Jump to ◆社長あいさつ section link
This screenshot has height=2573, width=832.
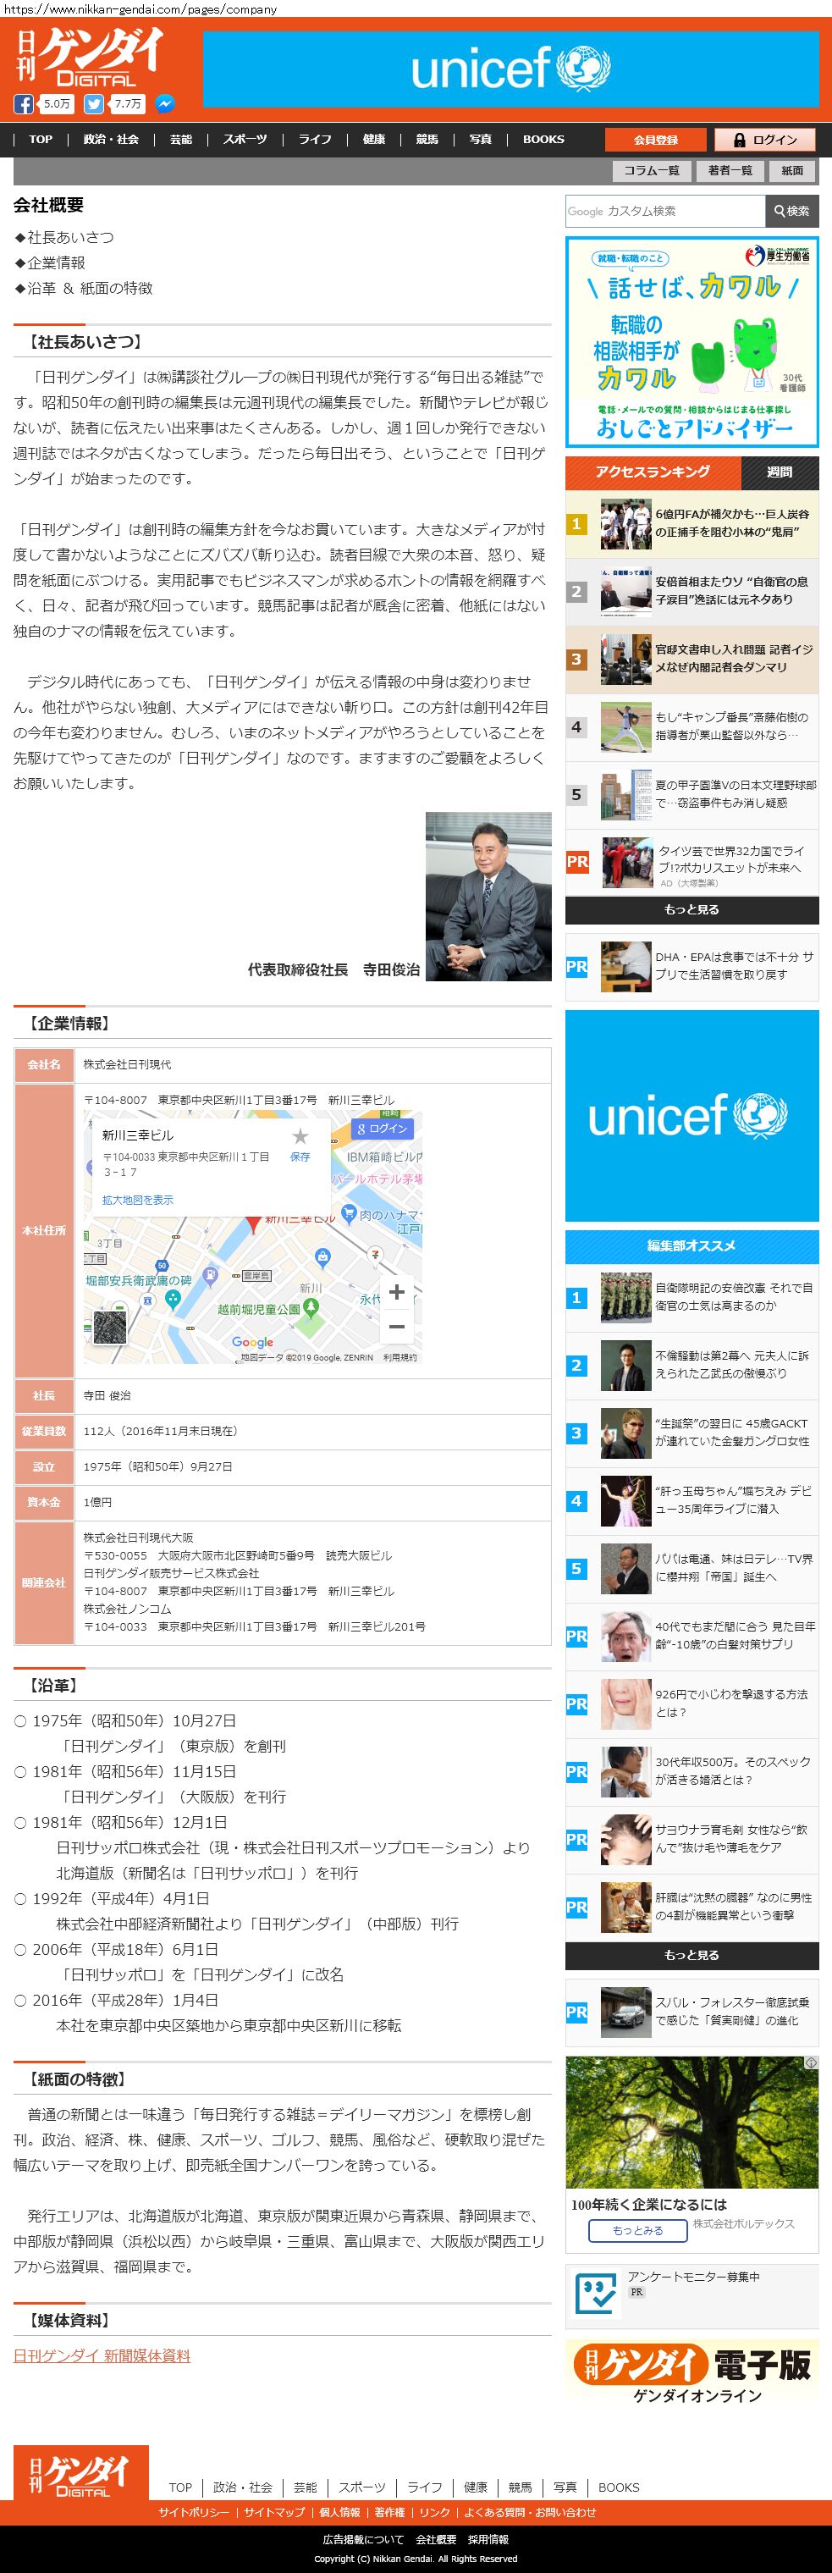(64, 238)
